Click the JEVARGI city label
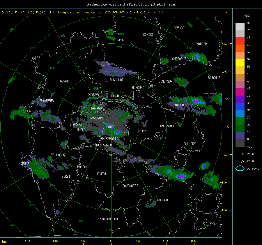262x245 pixels. pos(180,28)
